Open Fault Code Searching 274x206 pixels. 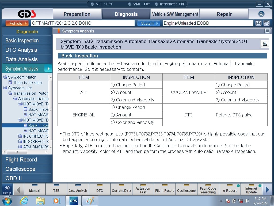[208, 190]
